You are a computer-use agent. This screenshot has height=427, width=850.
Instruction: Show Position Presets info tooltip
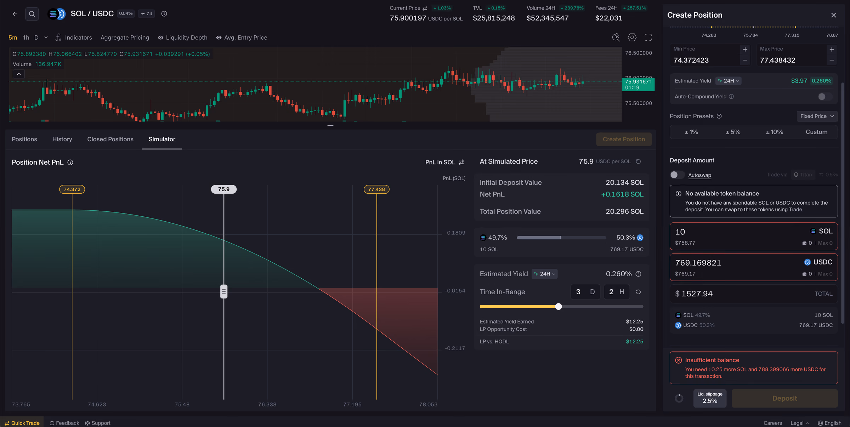(x=719, y=116)
